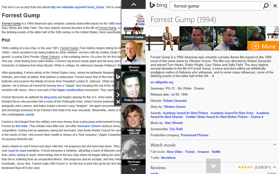This screenshot has width=279, height=174.
Task: Expand the description with the plus sign
Action: [x=213, y=76]
